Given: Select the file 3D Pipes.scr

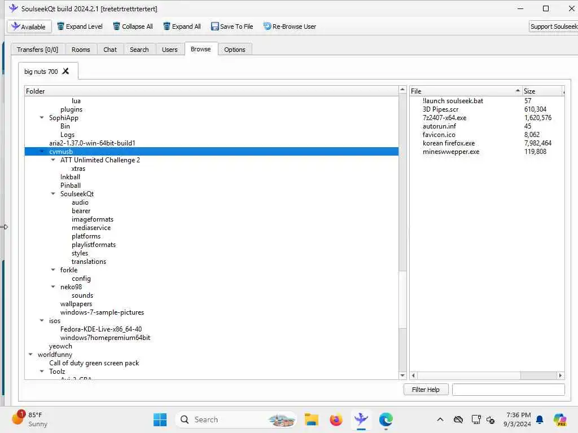Looking at the screenshot, I should pos(440,109).
